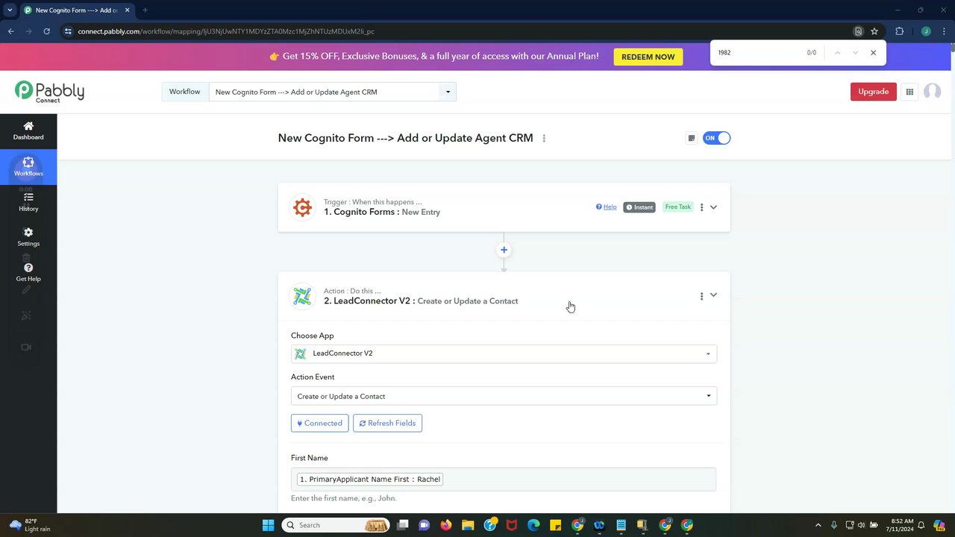Open Firefox from the taskbar

pyautogui.click(x=446, y=525)
